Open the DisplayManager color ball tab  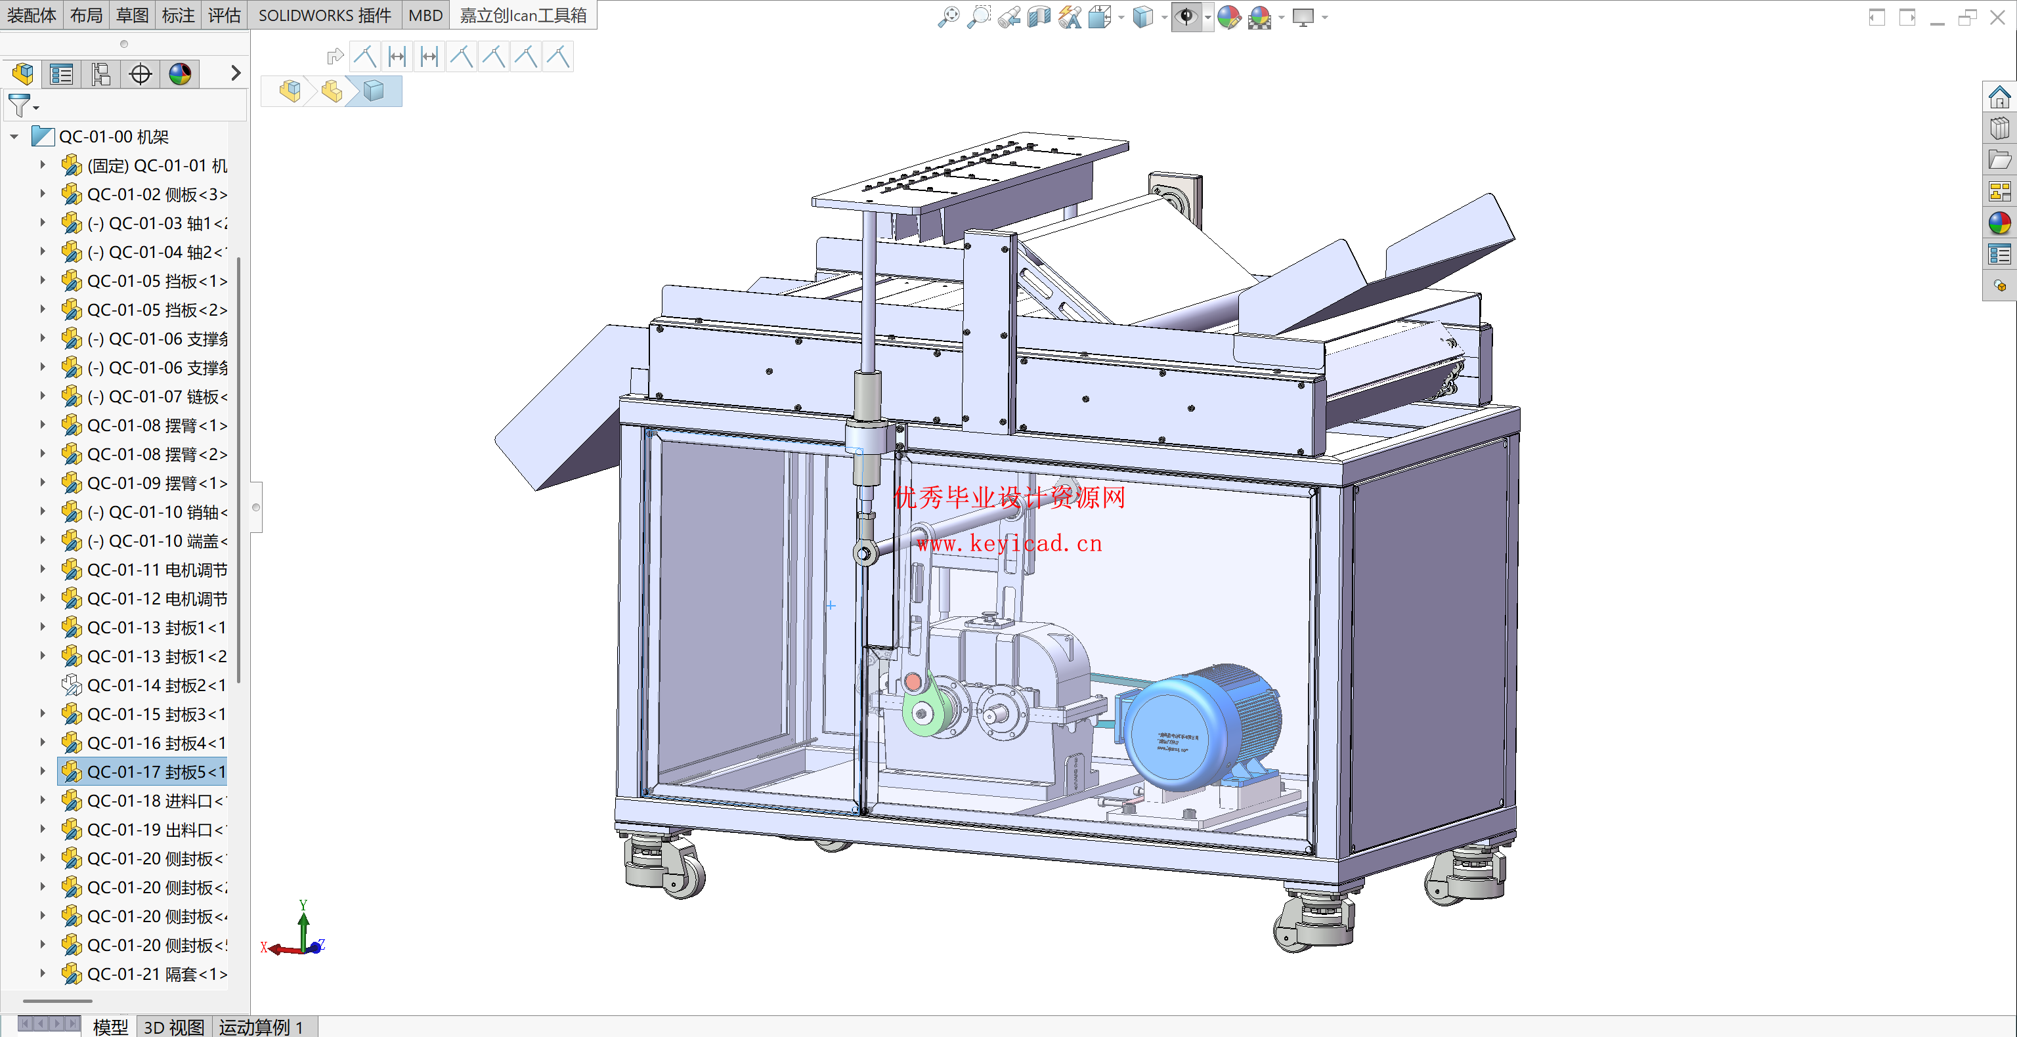[x=180, y=74]
